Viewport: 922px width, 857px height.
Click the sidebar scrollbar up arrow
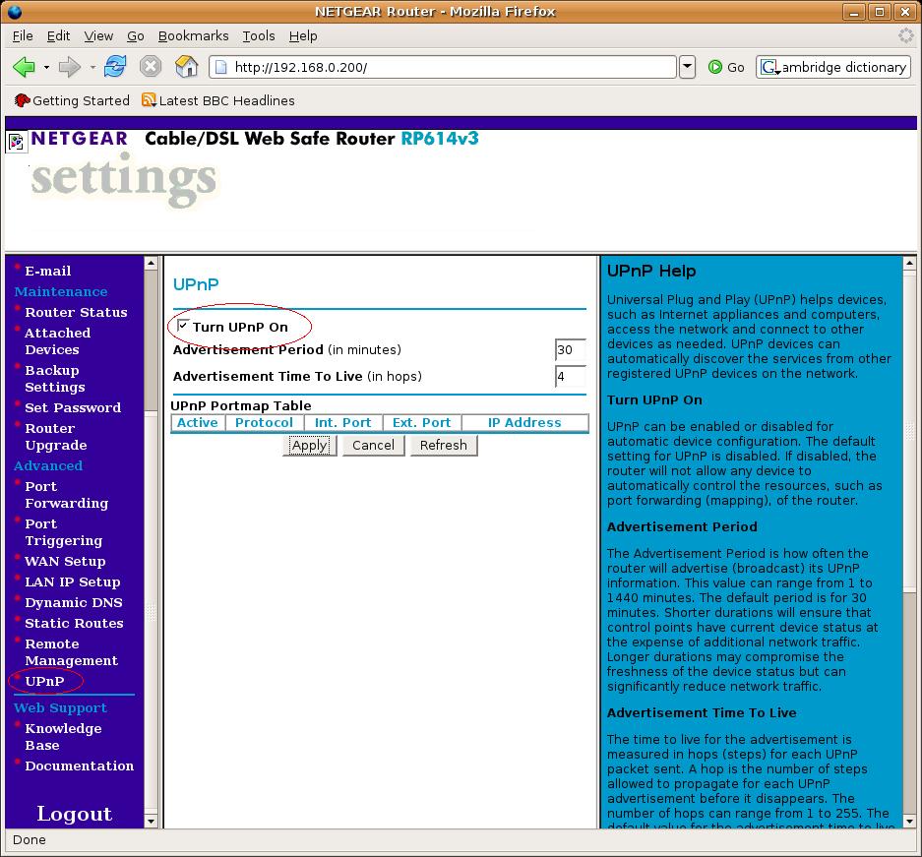[152, 264]
